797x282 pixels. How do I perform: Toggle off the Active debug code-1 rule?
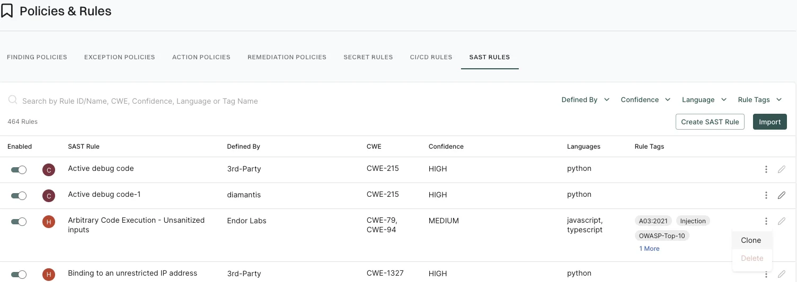pyautogui.click(x=19, y=196)
